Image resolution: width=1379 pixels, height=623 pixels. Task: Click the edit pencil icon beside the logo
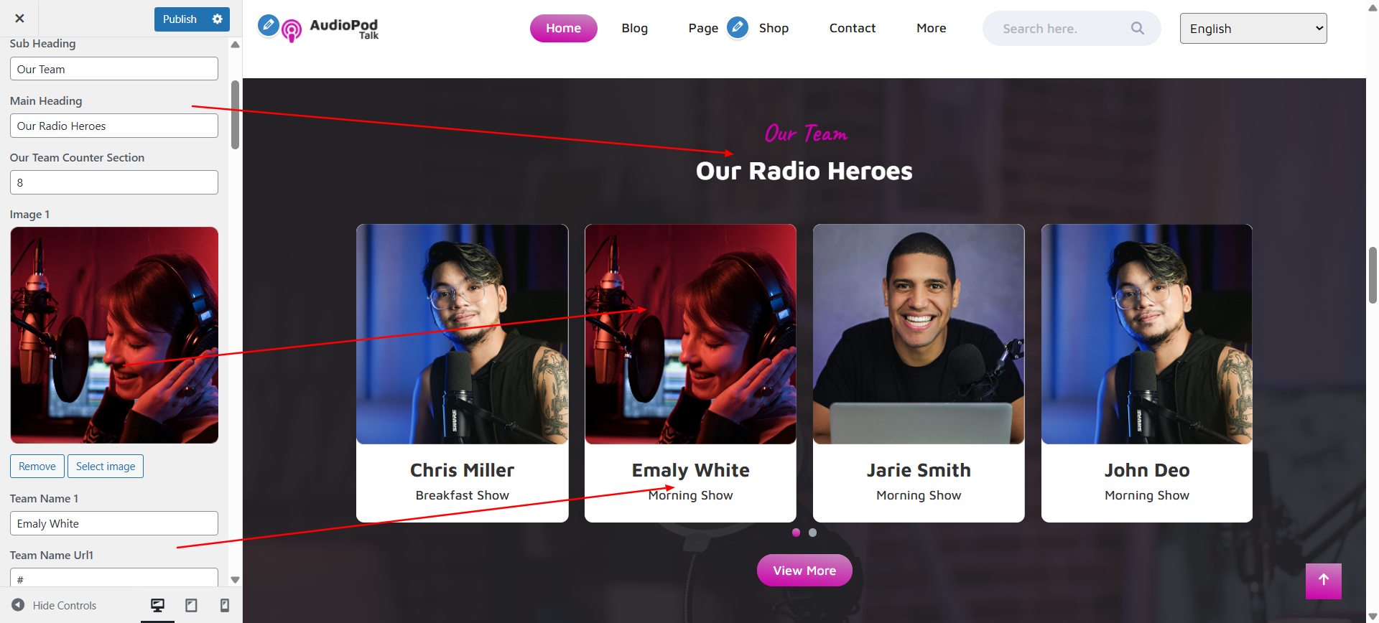(x=269, y=25)
